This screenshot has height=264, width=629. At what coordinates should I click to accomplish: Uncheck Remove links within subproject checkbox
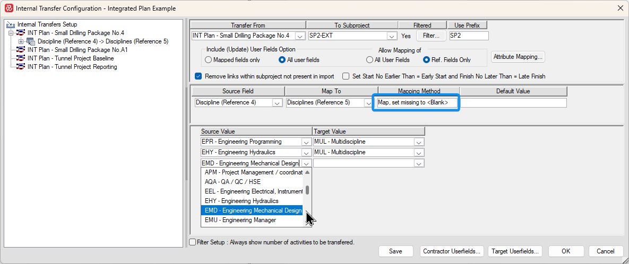coord(199,76)
